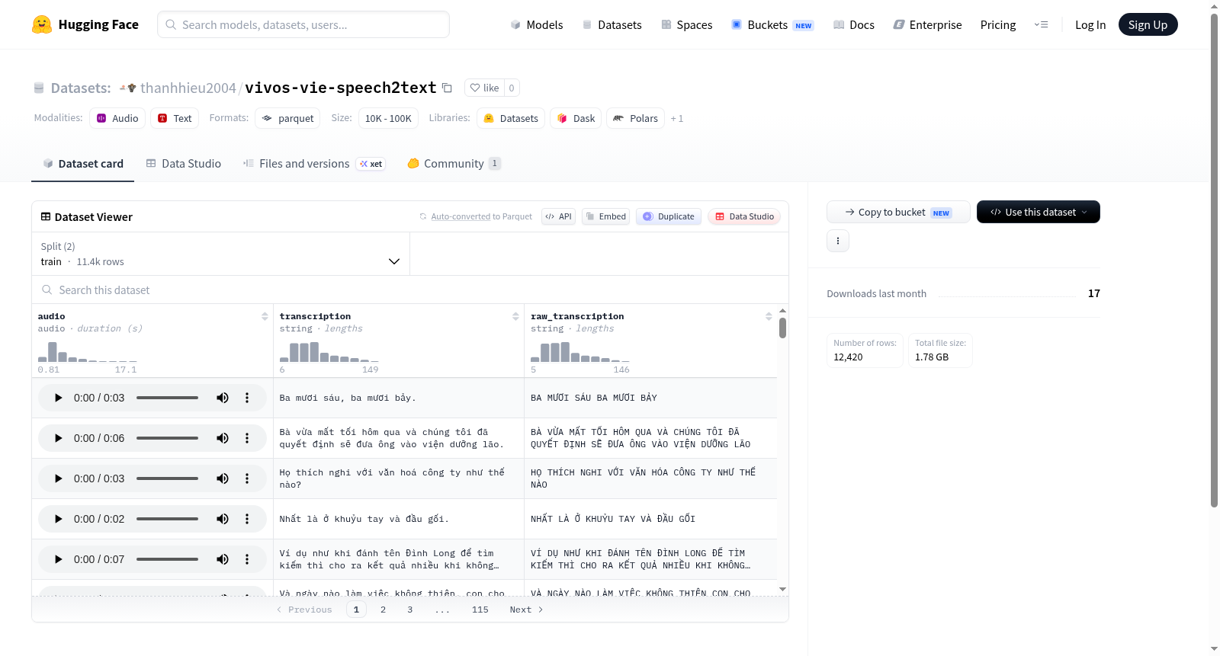Select the Polars library tag
This screenshot has width=1220, height=656.
pos(636,118)
